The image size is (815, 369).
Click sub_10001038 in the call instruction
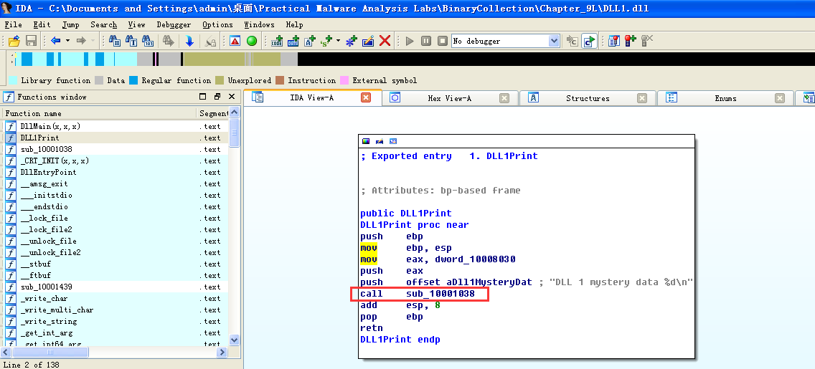click(441, 294)
